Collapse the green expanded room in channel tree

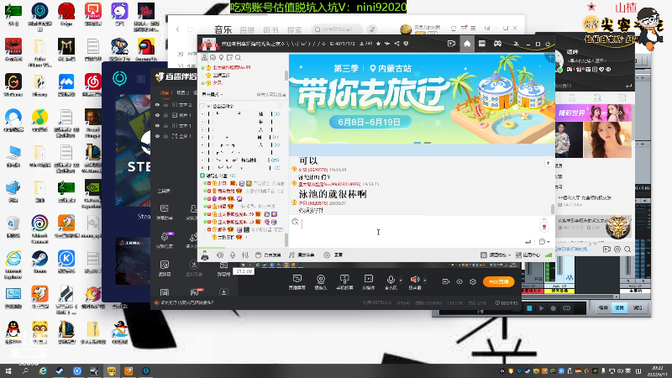pos(202,176)
